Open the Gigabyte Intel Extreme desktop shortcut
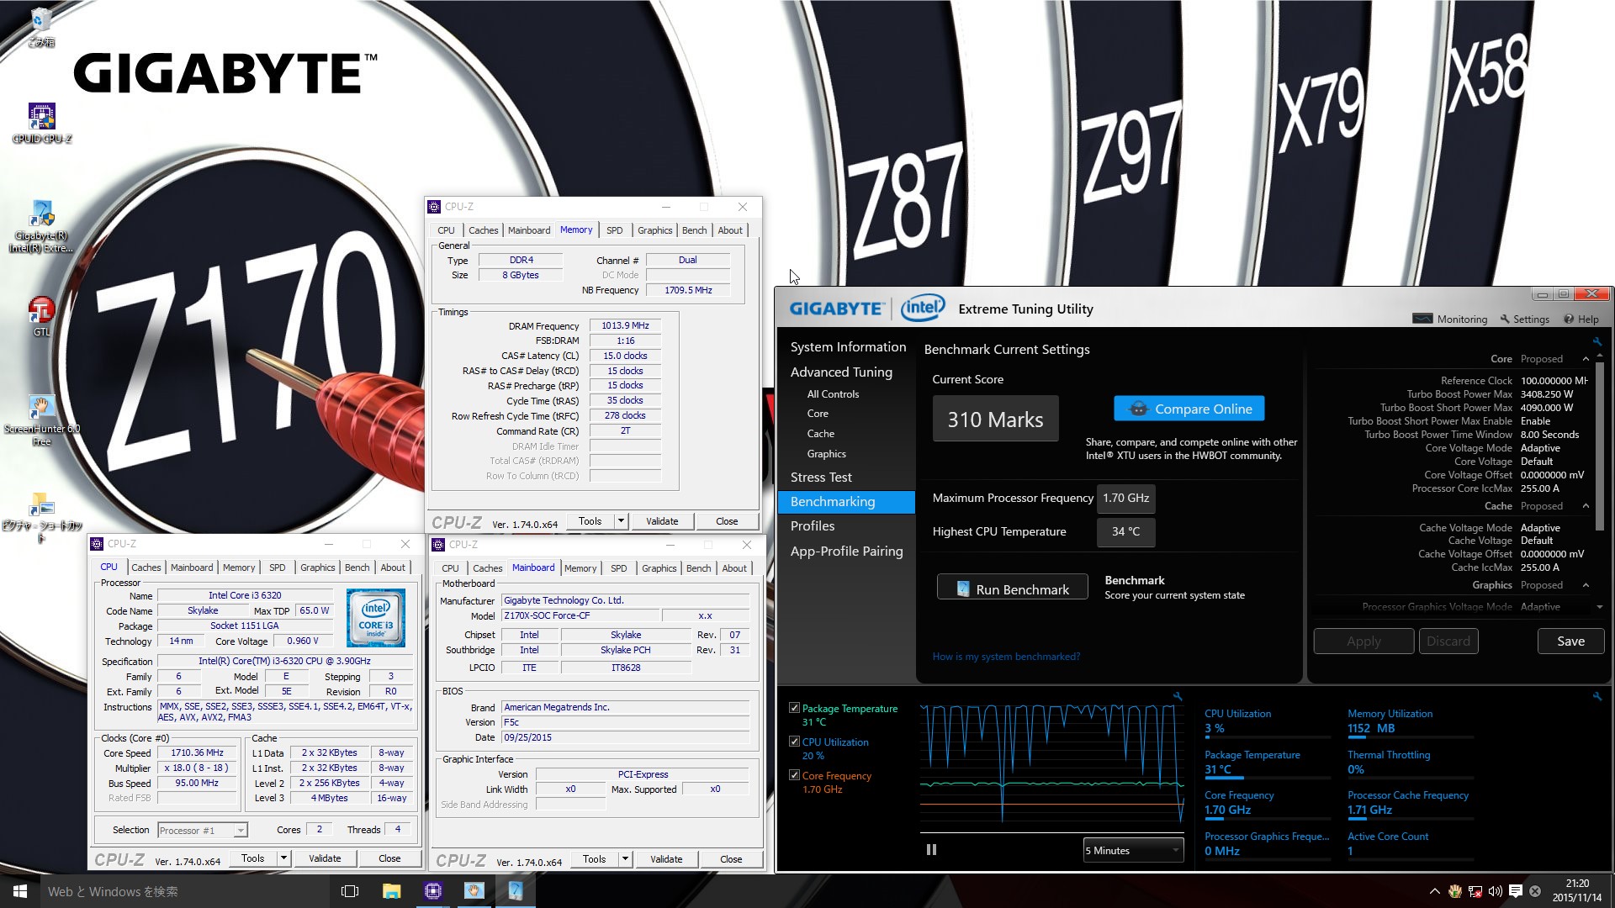Viewport: 1615px width, 908px height. pyautogui.click(x=41, y=227)
